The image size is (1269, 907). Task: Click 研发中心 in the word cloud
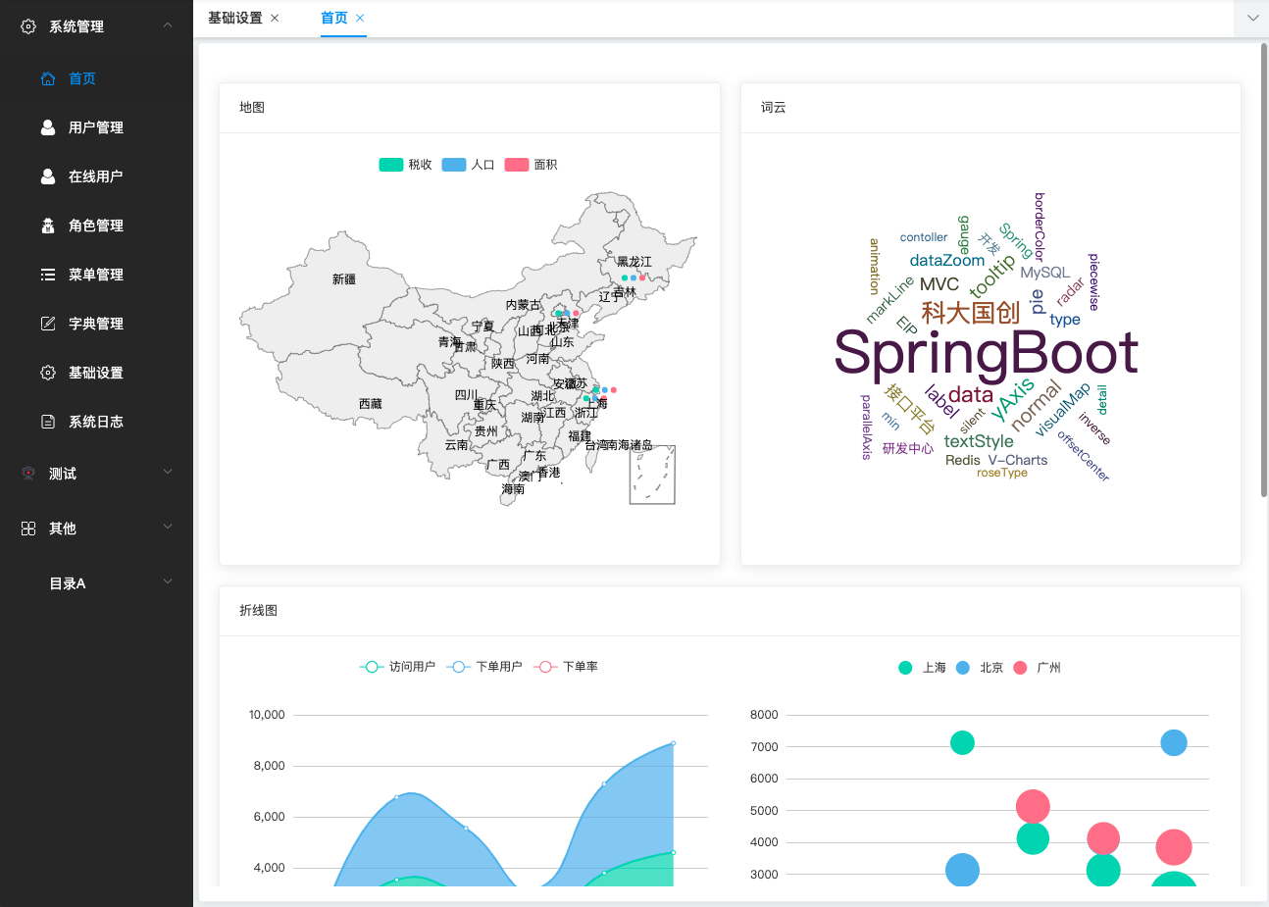908,448
